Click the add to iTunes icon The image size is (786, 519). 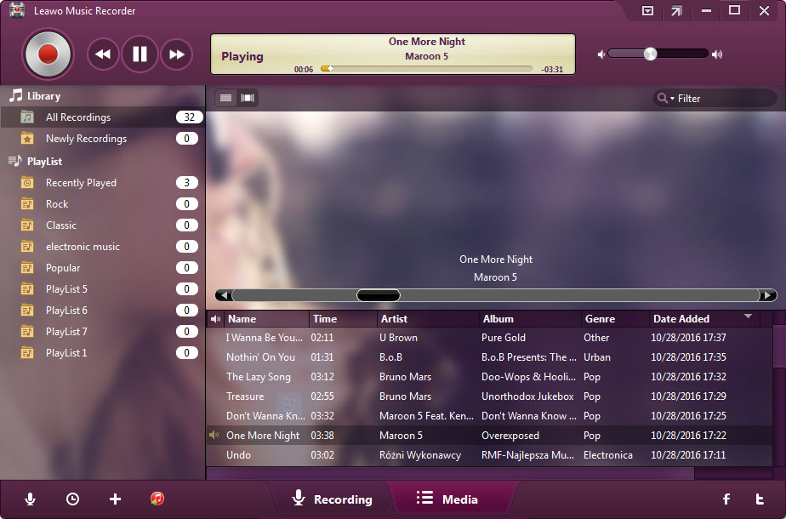pyautogui.click(x=157, y=499)
